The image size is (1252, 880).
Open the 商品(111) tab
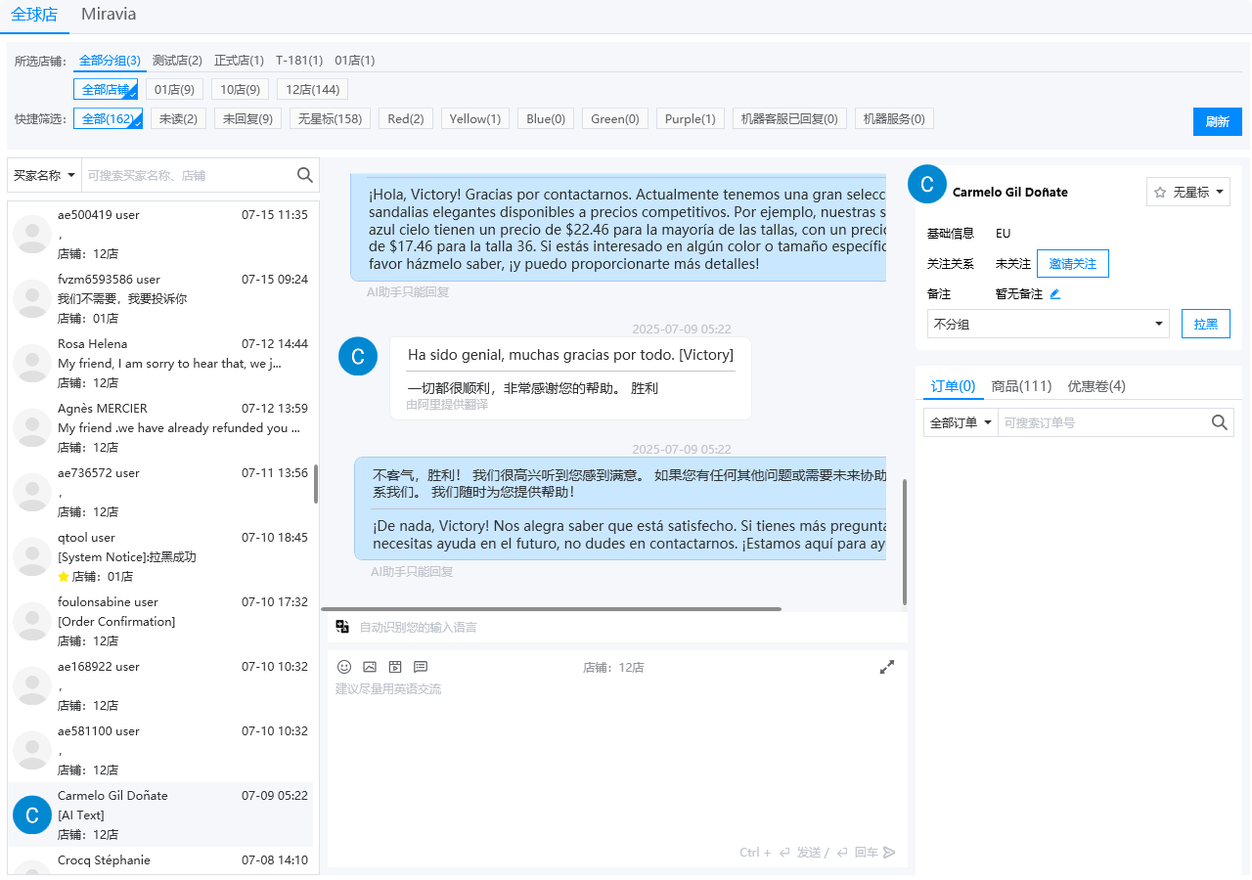pyautogui.click(x=1021, y=386)
